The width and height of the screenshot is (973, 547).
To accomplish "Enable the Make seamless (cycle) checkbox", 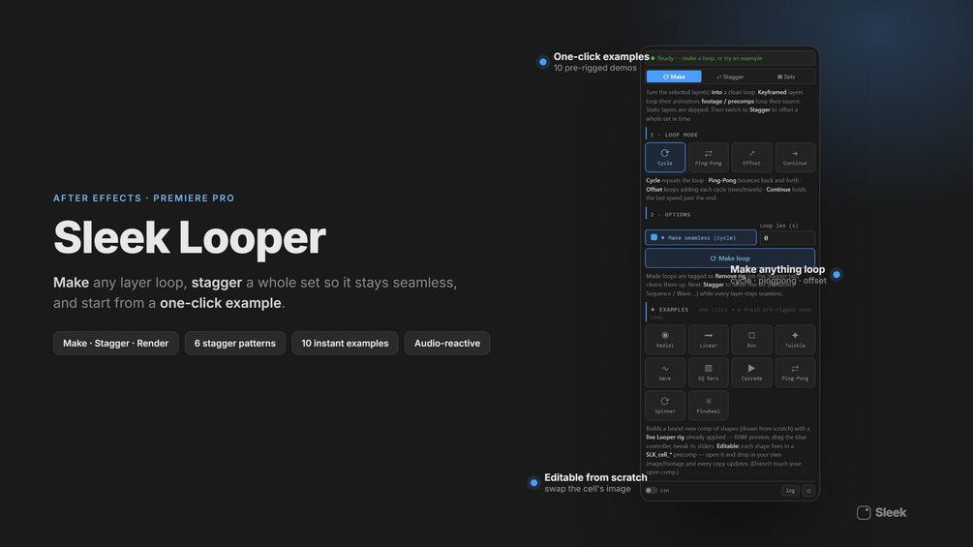I will click(x=654, y=237).
